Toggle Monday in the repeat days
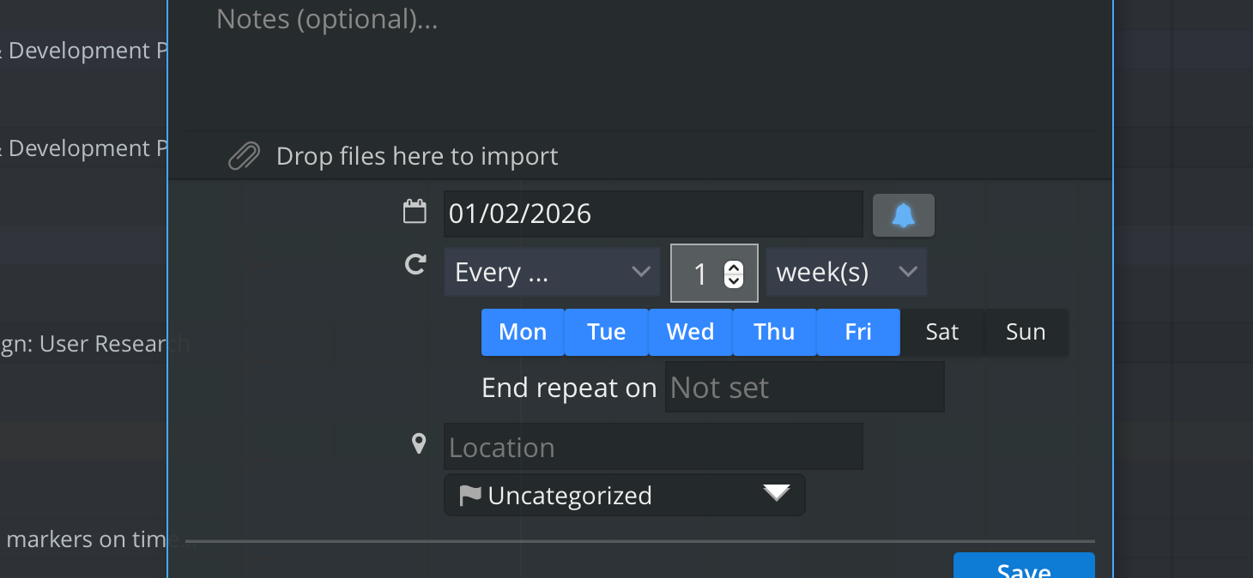 click(x=523, y=332)
